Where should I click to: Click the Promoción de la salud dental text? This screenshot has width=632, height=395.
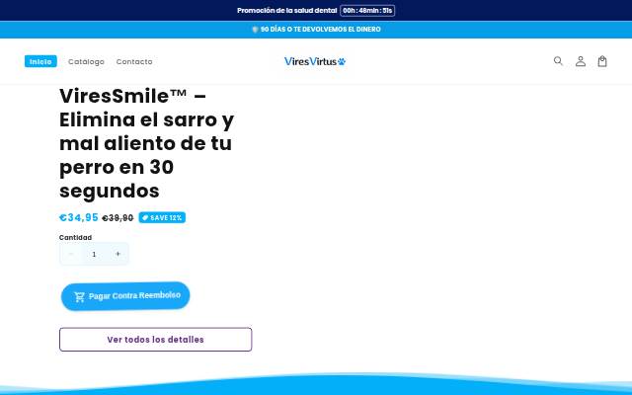tap(287, 11)
